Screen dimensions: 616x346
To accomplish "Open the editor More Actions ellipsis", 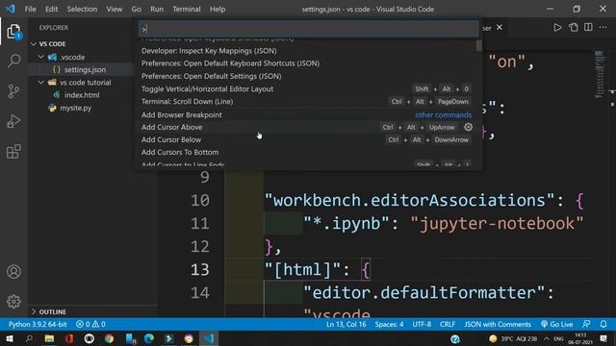I will 603,28.
